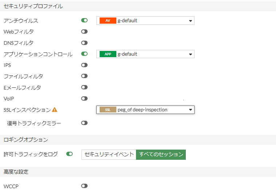Open the antivirus g-default profile dropdown
The image size is (276, 194).
pyautogui.click(x=145, y=21)
